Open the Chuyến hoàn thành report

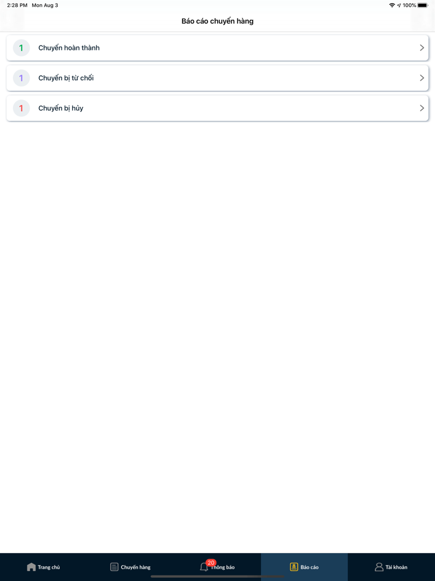coord(69,48)
